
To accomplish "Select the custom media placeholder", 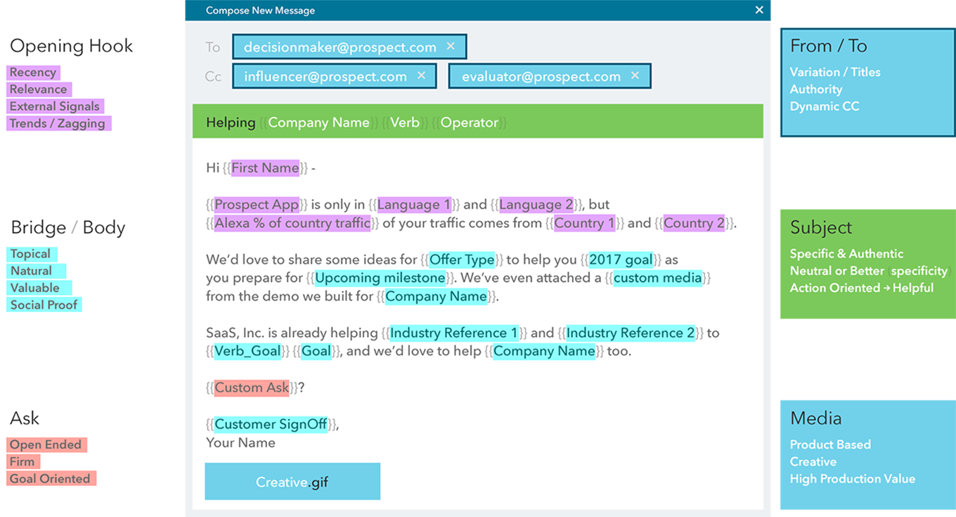I will [657, 278].
